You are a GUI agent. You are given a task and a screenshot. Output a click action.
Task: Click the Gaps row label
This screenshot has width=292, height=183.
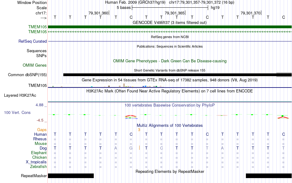click(x=42, y=130)
